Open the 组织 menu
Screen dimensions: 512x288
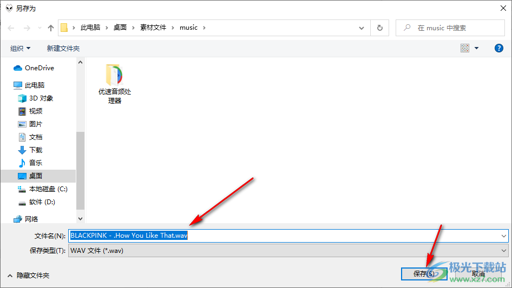coord(20,48)
